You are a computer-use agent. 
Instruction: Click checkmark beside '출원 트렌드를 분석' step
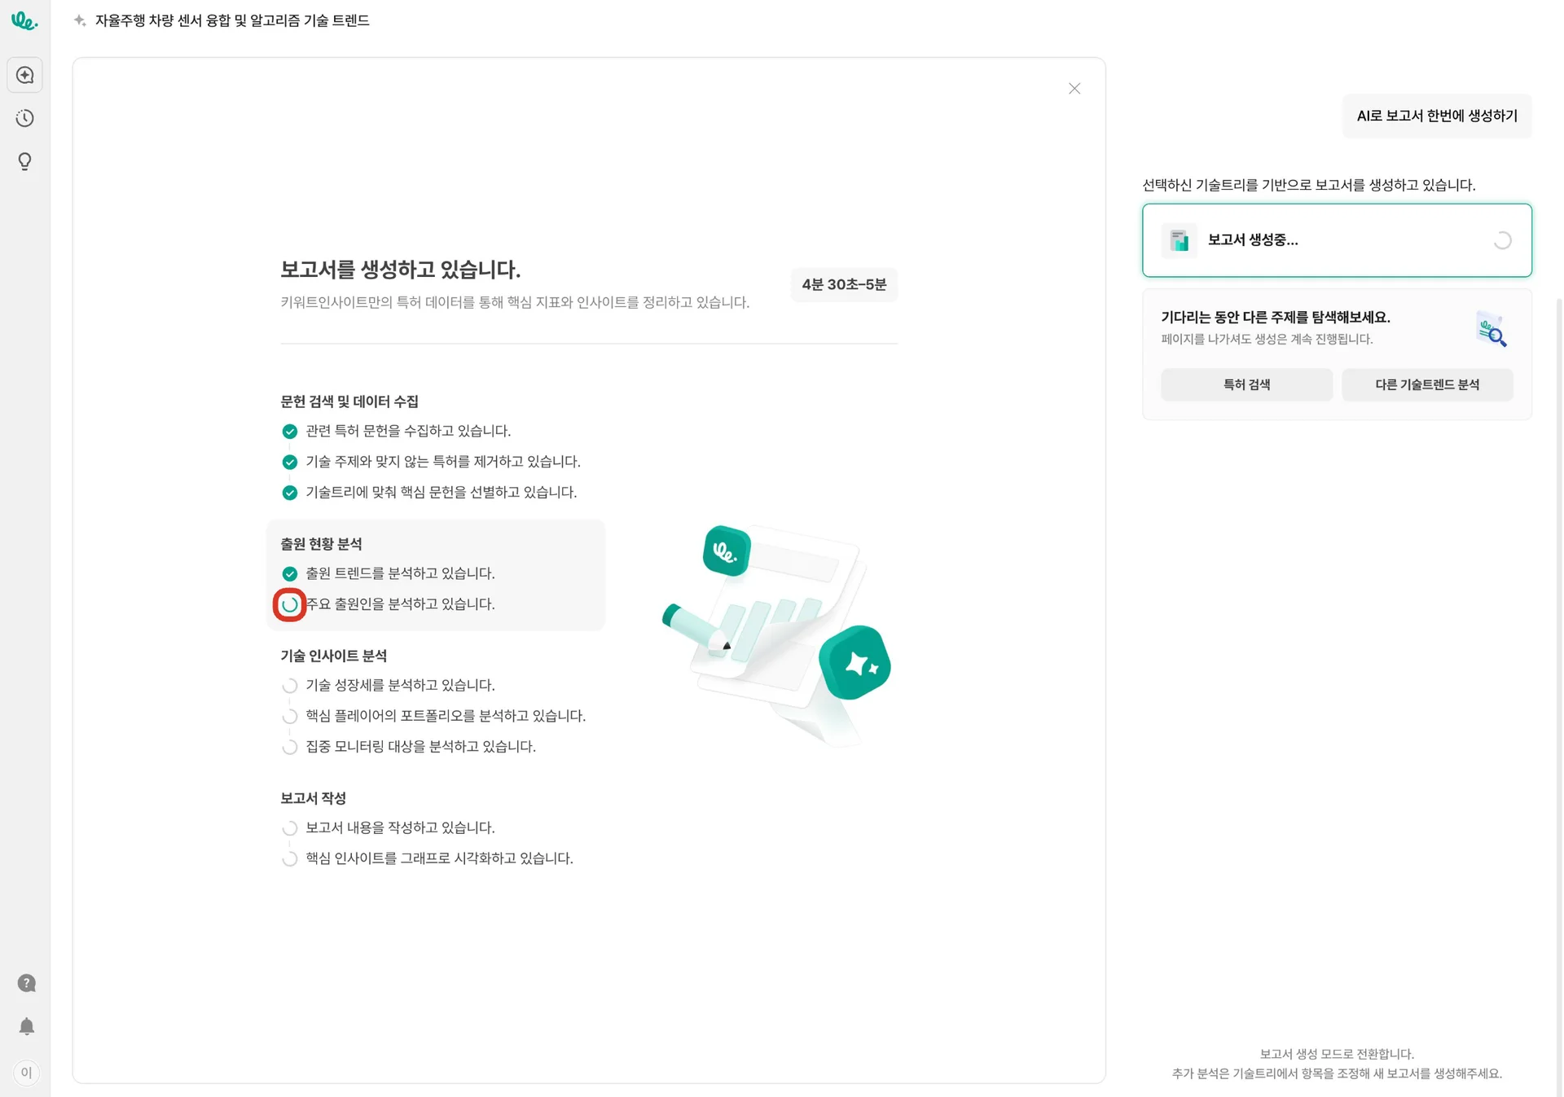pyautogui.click(x=289, y=573)
